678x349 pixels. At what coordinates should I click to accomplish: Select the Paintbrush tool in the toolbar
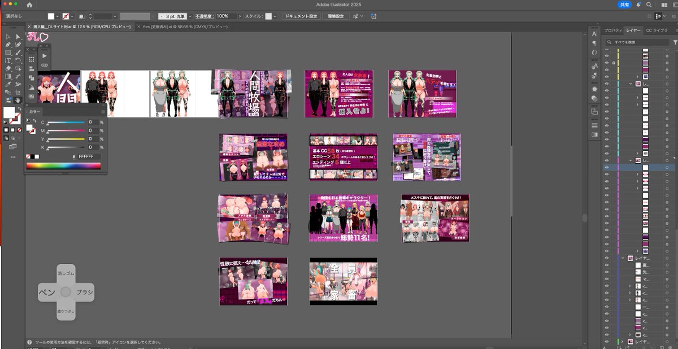[18, 53]
